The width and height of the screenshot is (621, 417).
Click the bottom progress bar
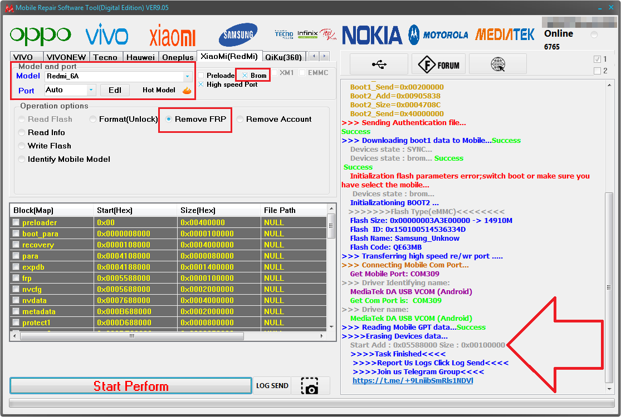click(x=312, y=403)
